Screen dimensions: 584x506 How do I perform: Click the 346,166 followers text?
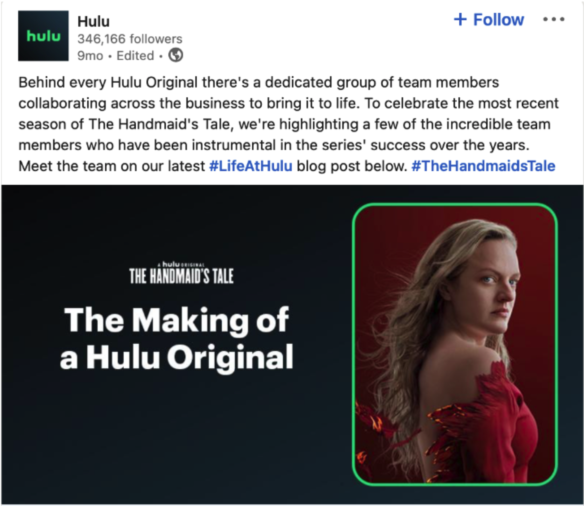pos(130,39)
